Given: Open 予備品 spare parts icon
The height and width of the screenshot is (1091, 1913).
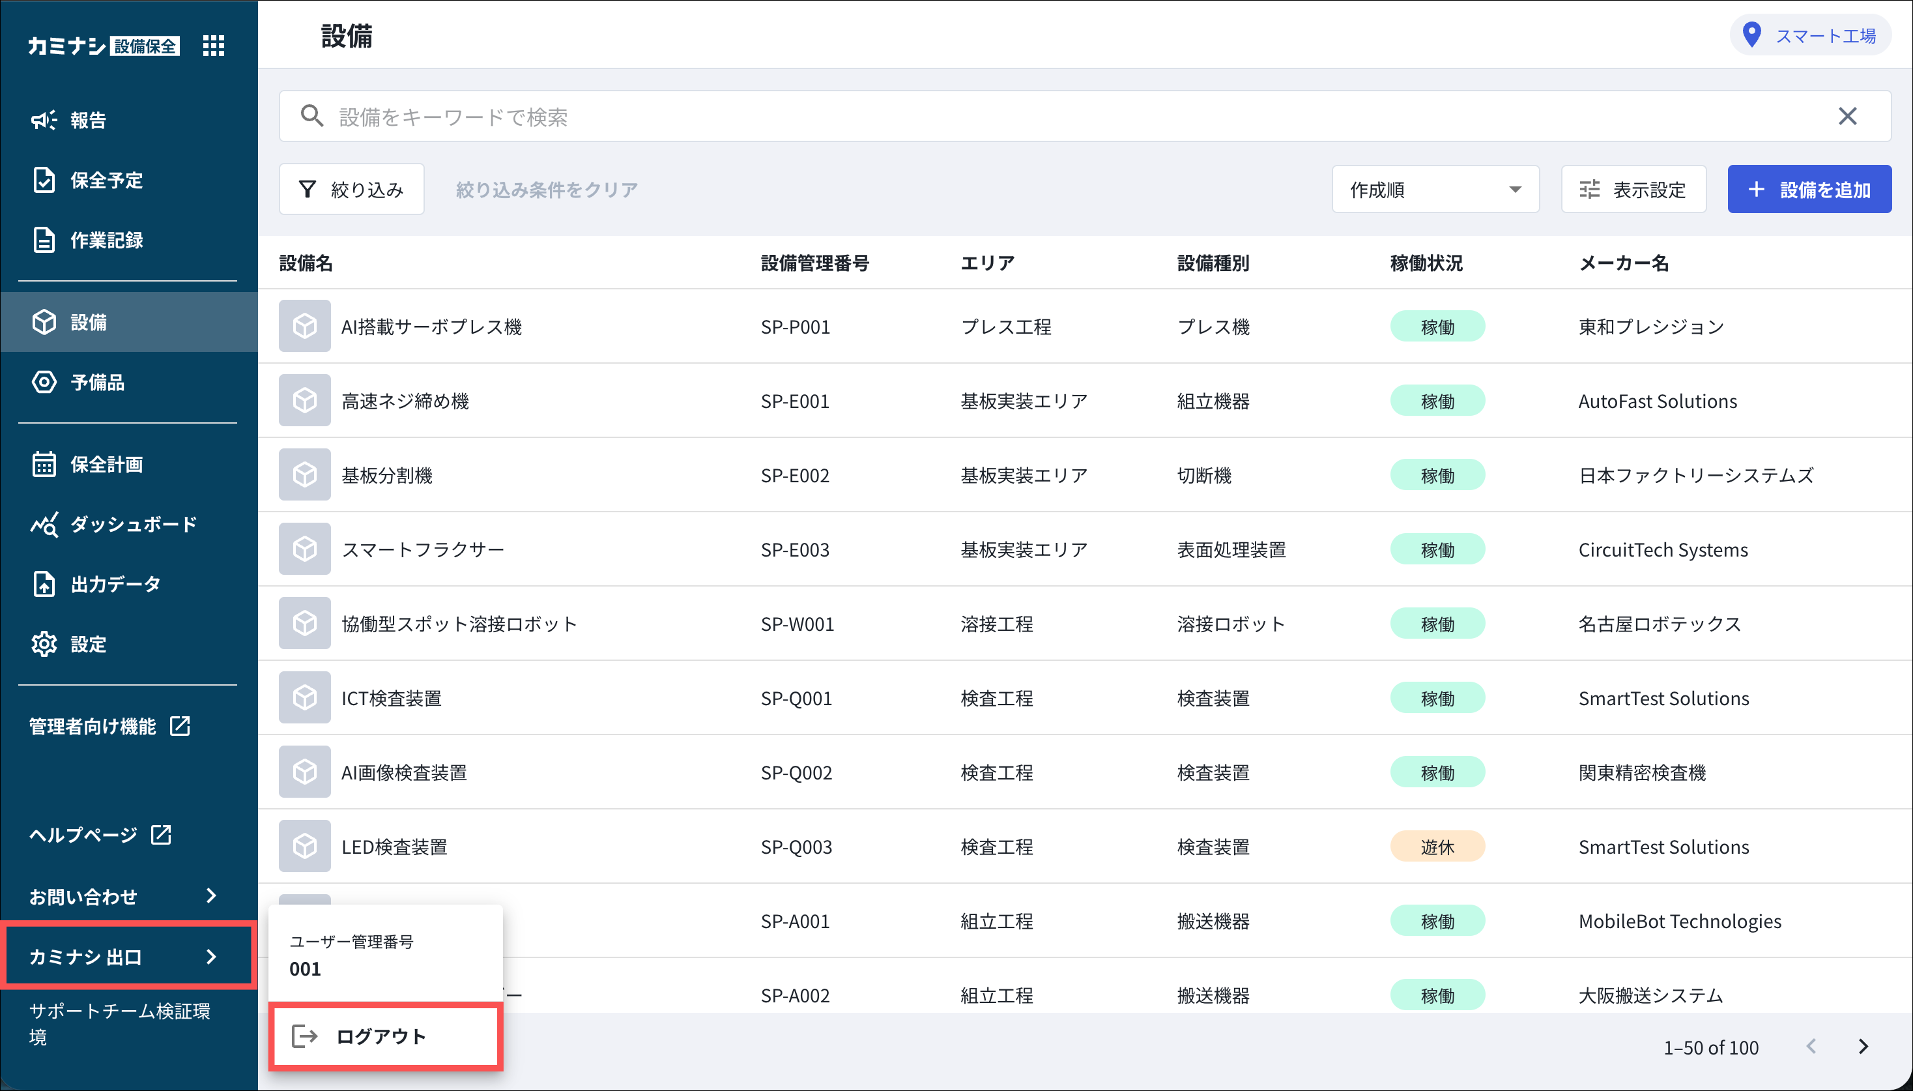Looking at the screenshot, I should 44,382.
